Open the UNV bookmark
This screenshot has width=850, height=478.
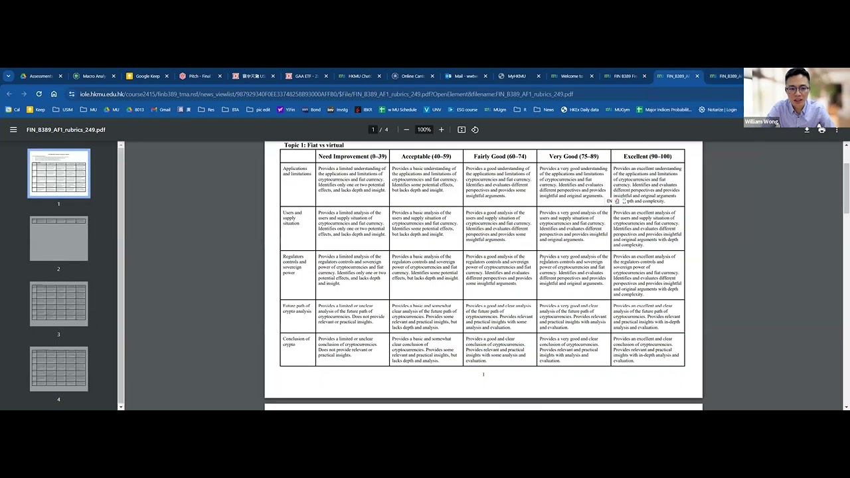[x=432, y=110]
